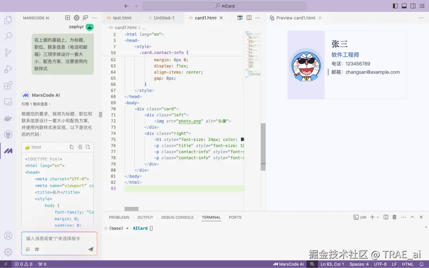Kill the terminal with trash icon
429x268 pixels.
click(x=394, y=217)
